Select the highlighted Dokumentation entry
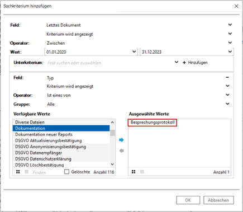The height and width of the screenshot is (212, 243). [x=61, y=128]
